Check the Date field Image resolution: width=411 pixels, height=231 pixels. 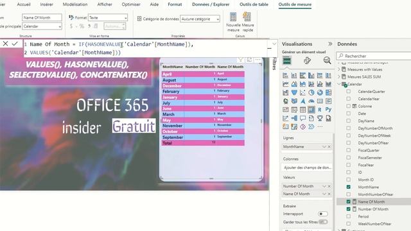tap(348, 114)
